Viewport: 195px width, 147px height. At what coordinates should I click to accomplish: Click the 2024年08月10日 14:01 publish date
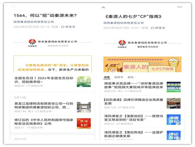121,28
